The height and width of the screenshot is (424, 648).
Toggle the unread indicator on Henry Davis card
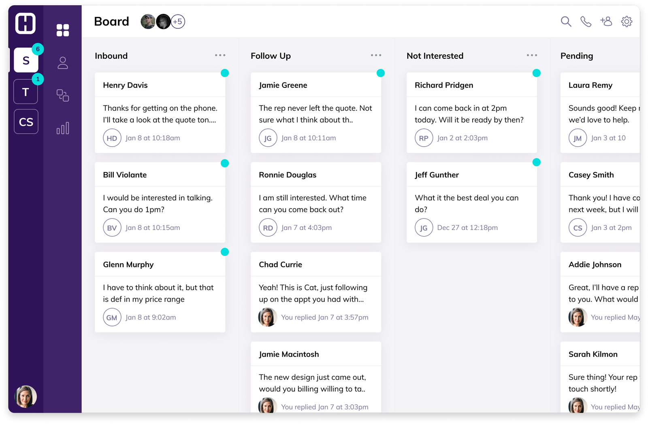click(x=225, y=73)
